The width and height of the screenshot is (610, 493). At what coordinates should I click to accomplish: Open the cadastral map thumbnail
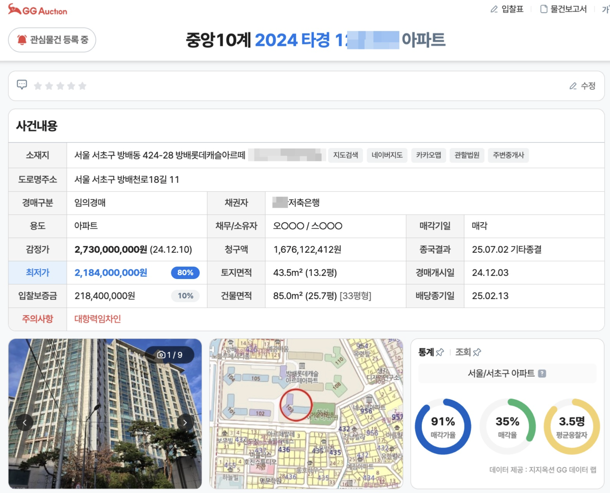click(306, 413)
